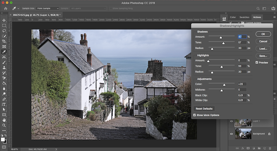Click the 16.67% zoom level field
This screenshot has height=151, width=277.
(14, 149)
